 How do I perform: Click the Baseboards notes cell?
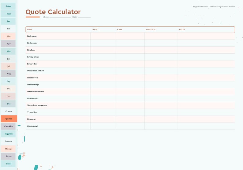(206, 98)
